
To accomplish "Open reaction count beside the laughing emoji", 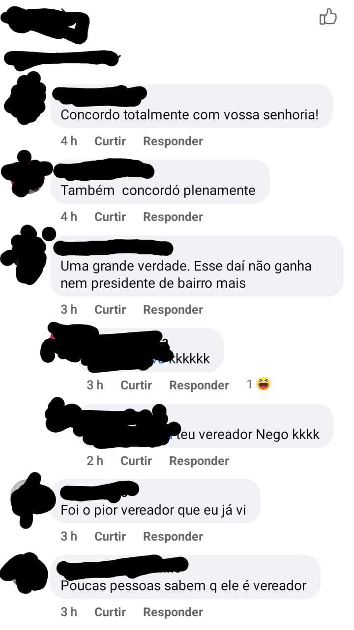I will pyautogui.click(x=250, y=384).
